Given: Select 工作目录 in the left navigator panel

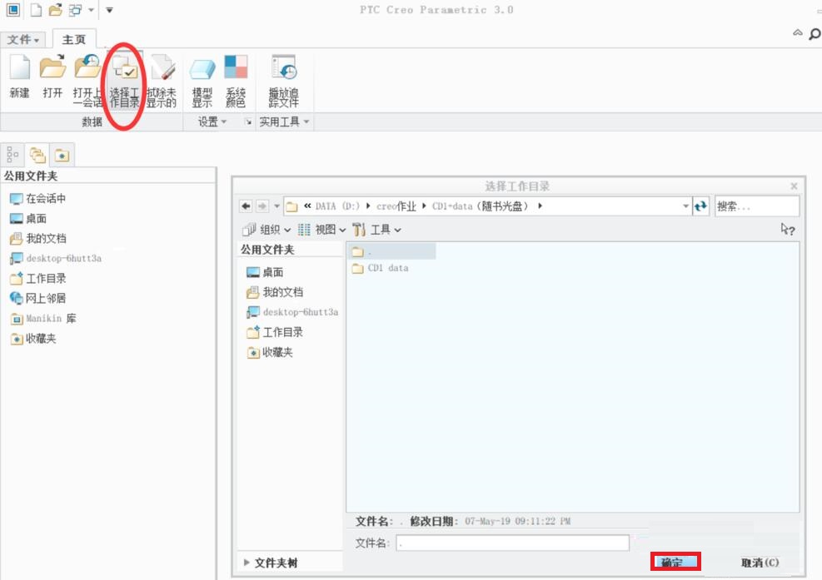Looking at the screenshot, I should pyautogui.click(x=45, y=279).
